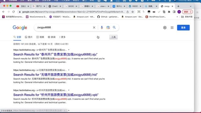The height and width of the screenshot is (113, 201).
Task: Click the Google search input box
Action: click(x=64, y=27)
